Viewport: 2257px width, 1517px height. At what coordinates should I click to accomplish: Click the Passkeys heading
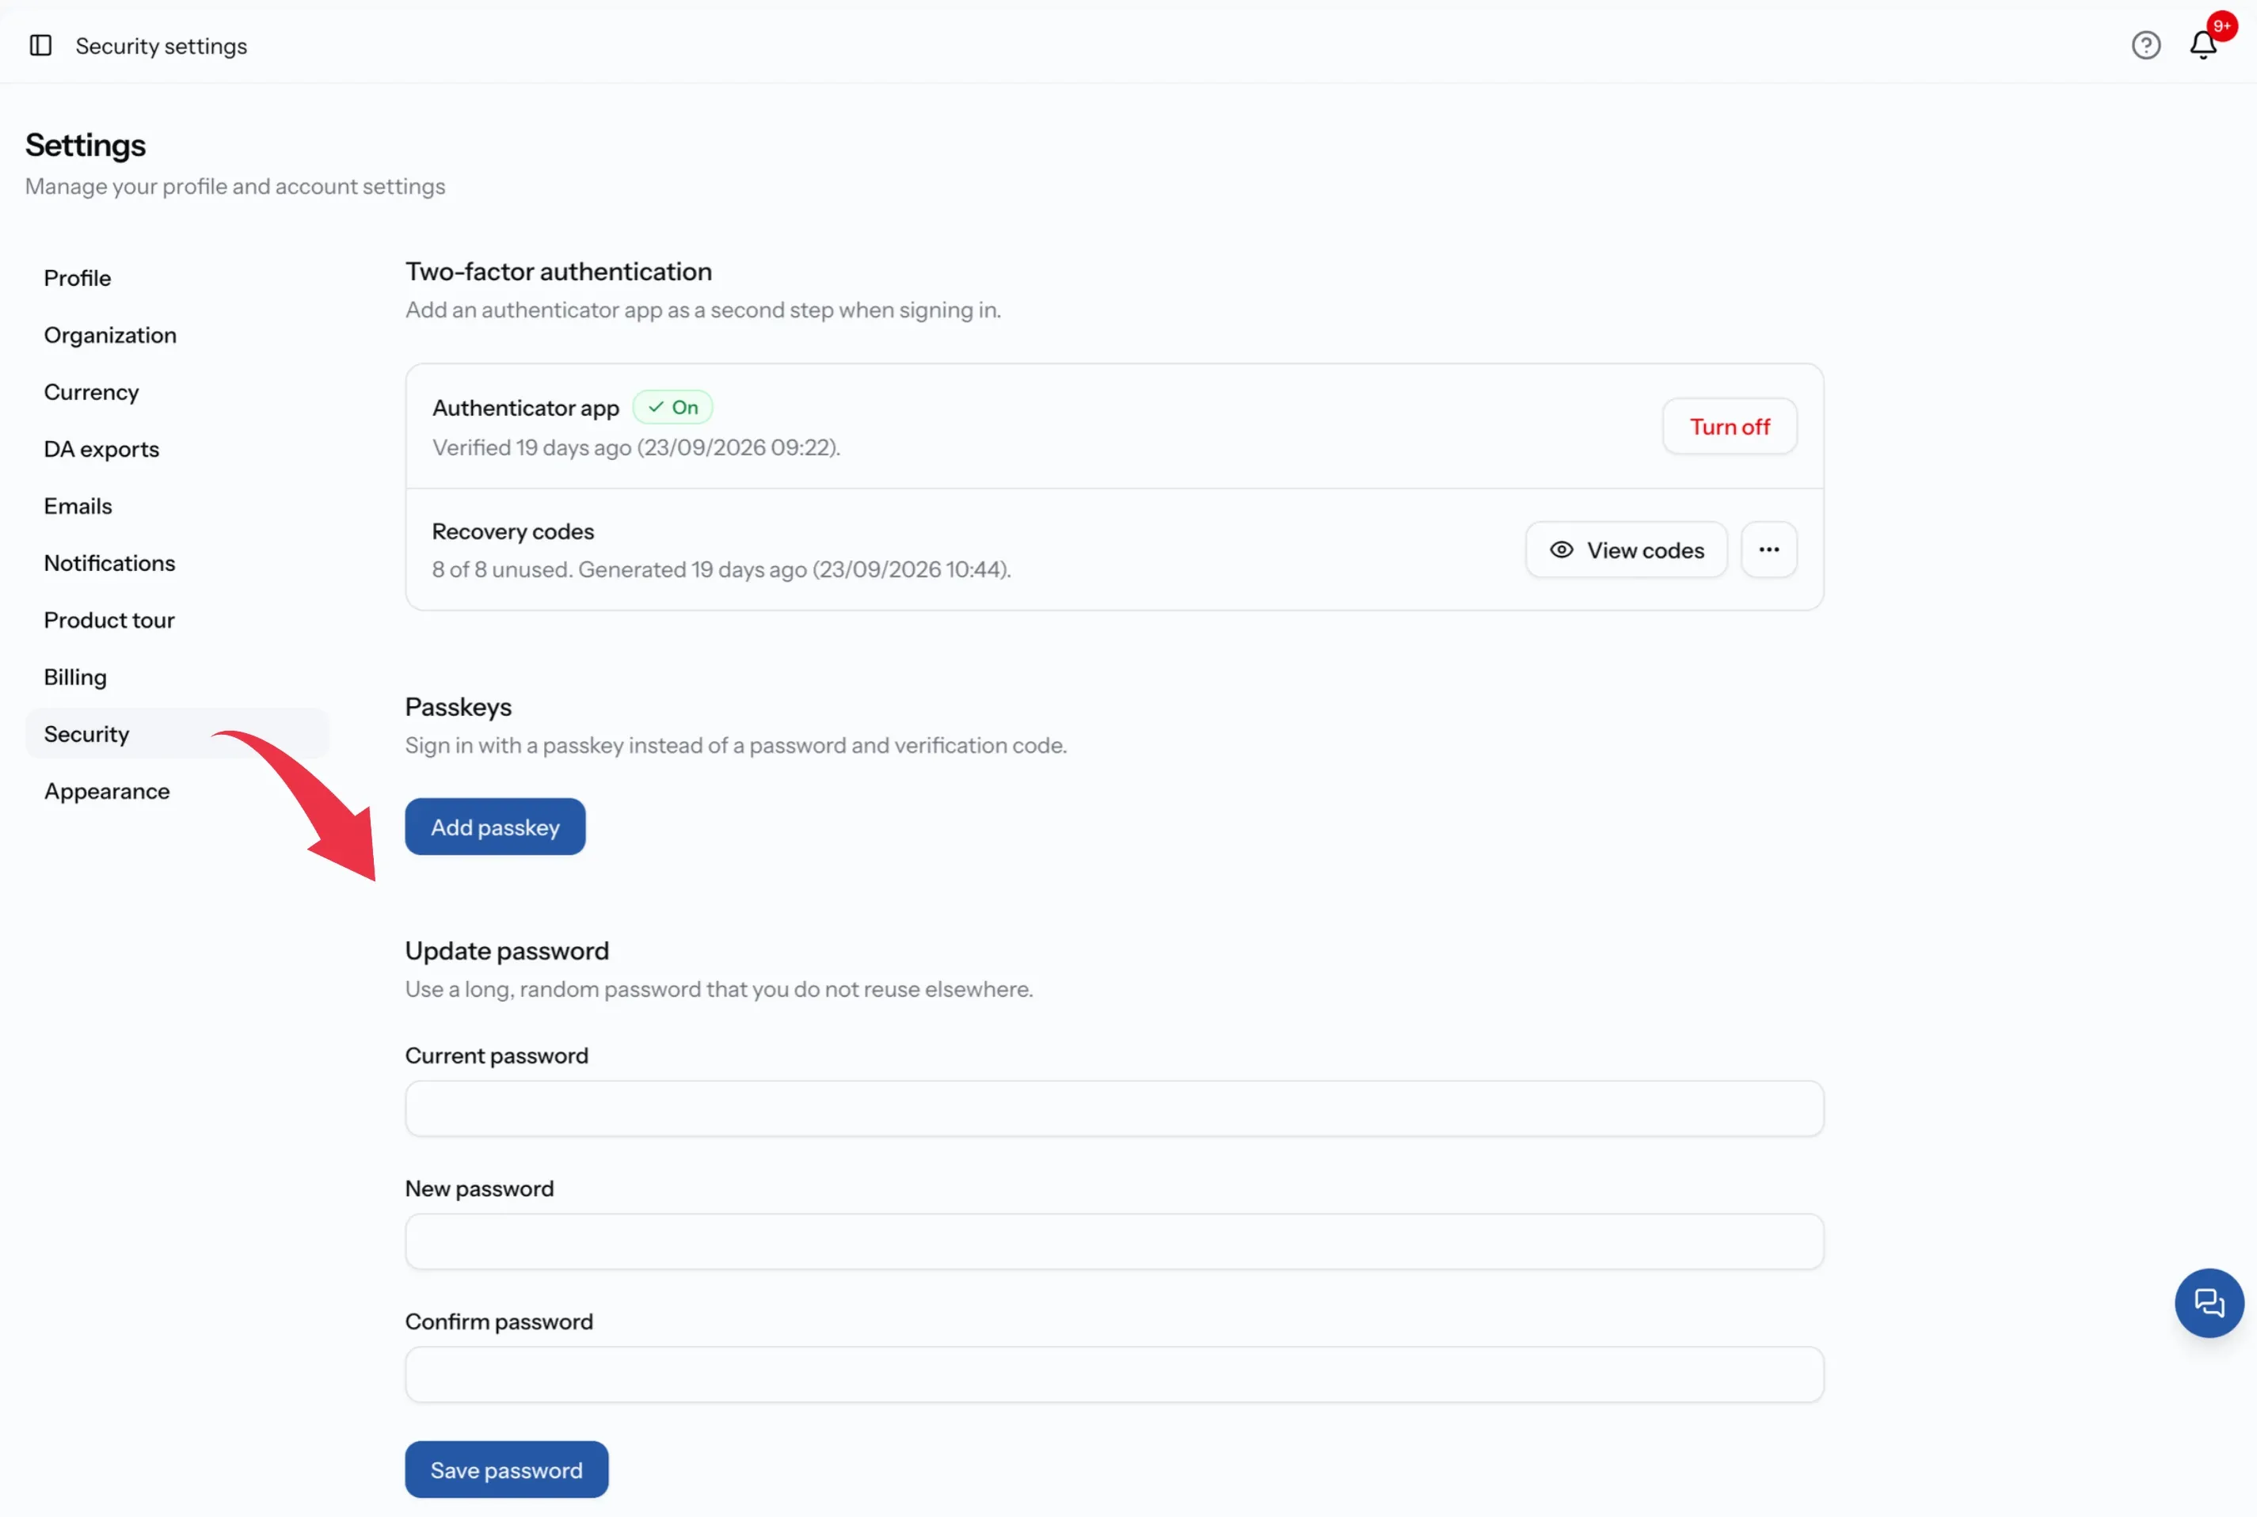tap(459, 707)
